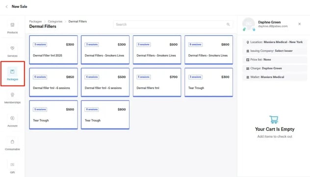Open the Price list: None selector
This screenshot has width=310, height=177.
pos(275,59)
